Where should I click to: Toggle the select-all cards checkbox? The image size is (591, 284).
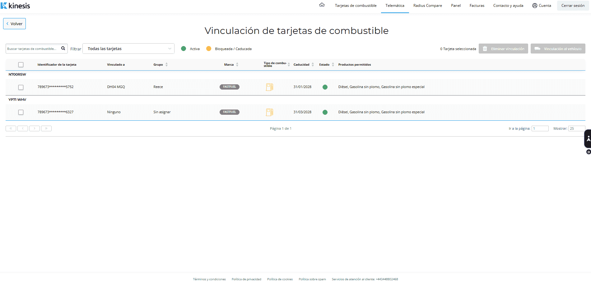point(21,65)
